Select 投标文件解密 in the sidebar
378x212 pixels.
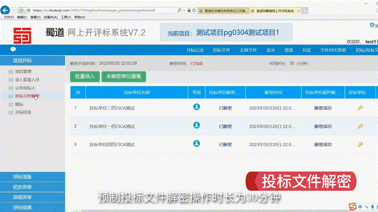coord(27,96)
